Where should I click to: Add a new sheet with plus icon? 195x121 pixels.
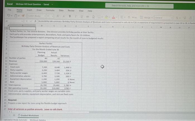click(x=42, y=115)
